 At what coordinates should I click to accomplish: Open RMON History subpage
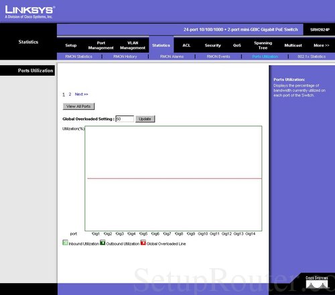coord(125,56)
